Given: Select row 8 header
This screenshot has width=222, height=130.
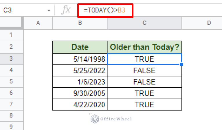Looking at the screenshot, I should click(x=12, y=116).
